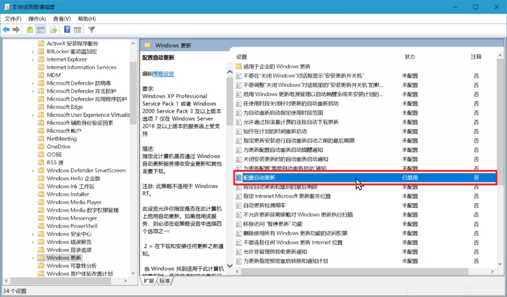Expand the Windows 错误报告 node
Screen dimensions: 507x297
[x=33, y=242]
